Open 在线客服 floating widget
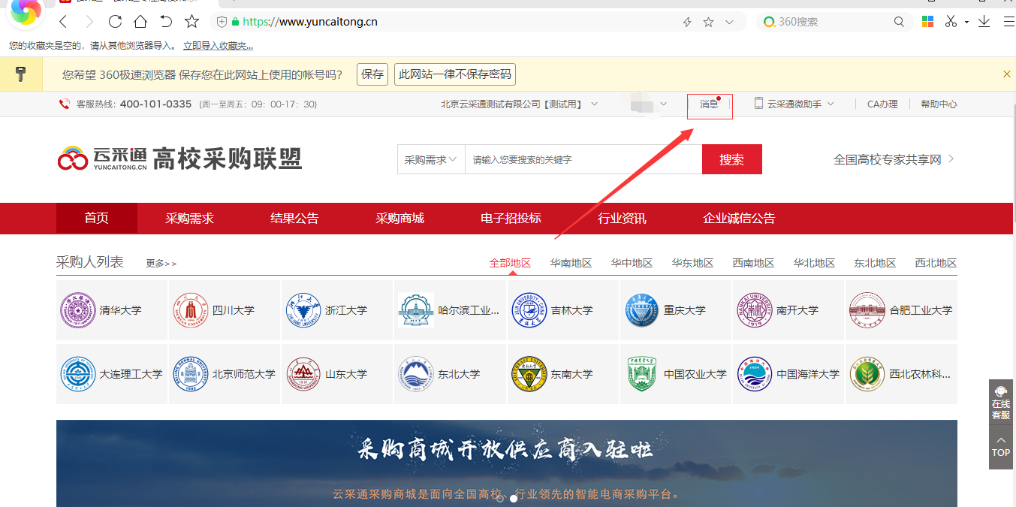The height and width of the screenshot is (507, 1016). [x=1001, y=403]
